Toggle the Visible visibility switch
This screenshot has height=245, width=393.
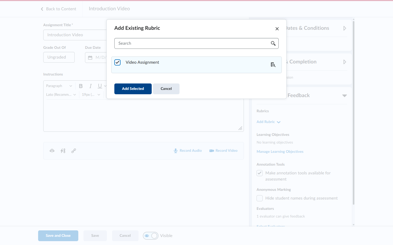pos(151,236)
